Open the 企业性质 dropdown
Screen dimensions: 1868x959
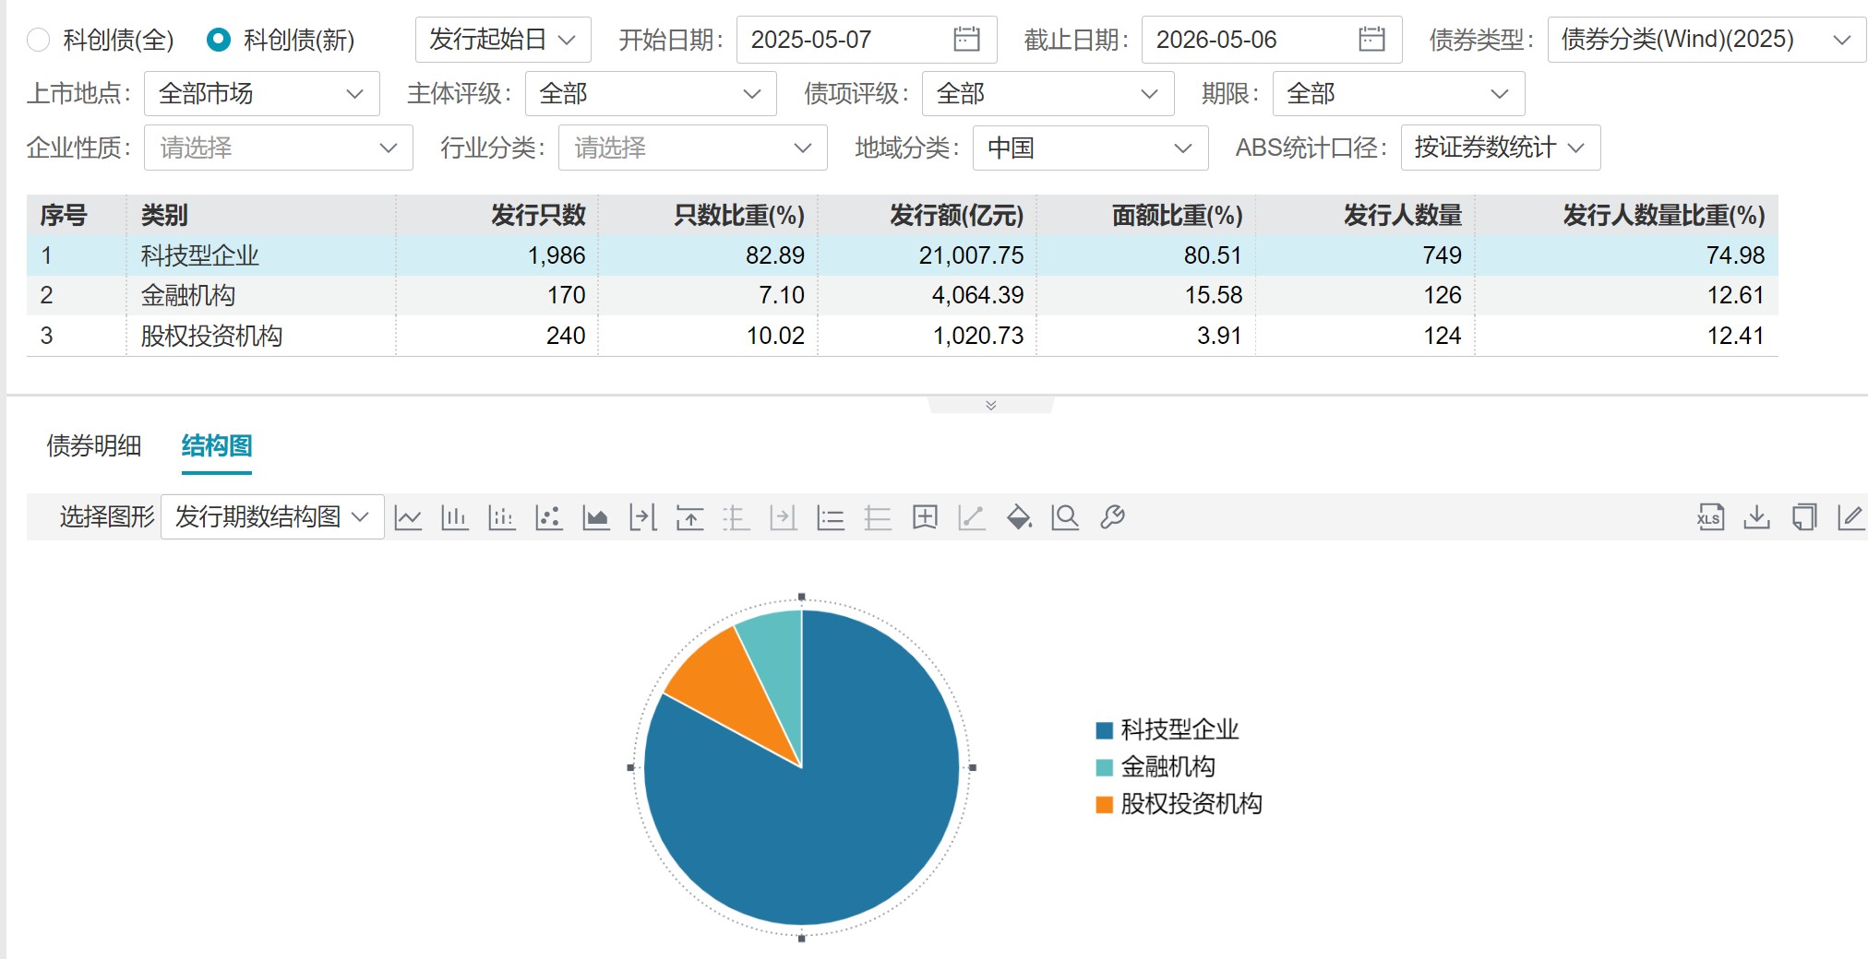pos(279,148)
